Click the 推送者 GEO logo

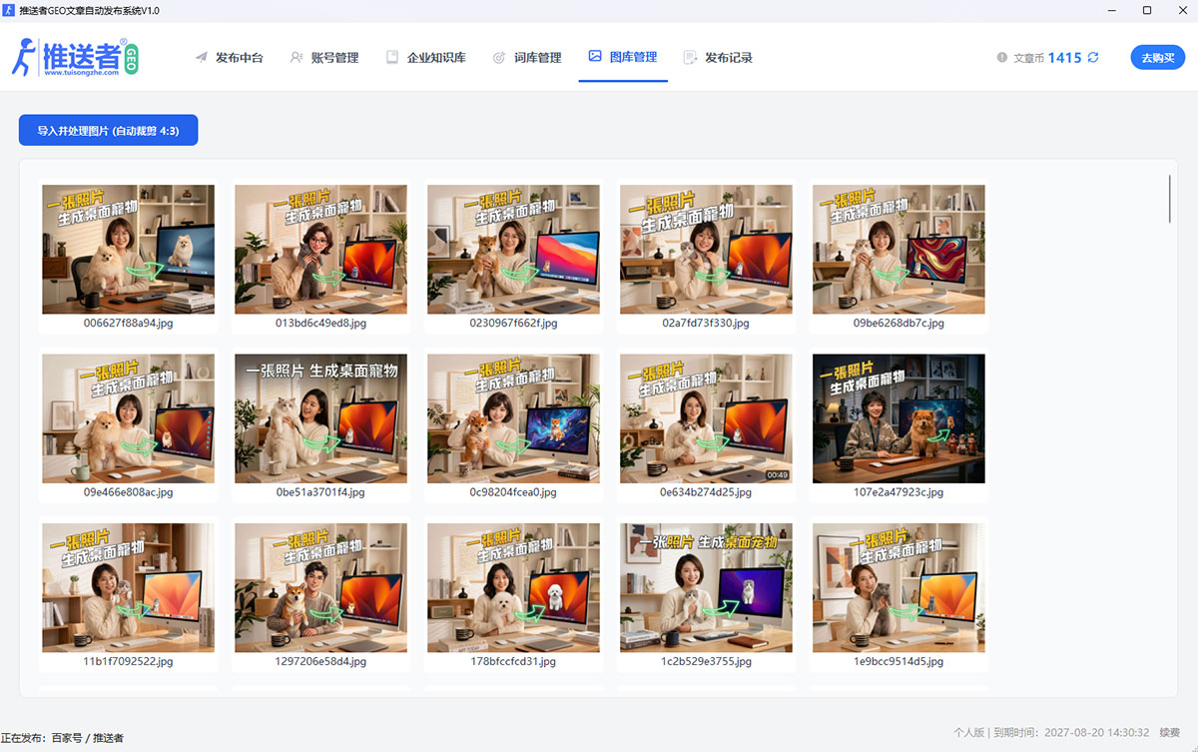click(x=75, y=57)
